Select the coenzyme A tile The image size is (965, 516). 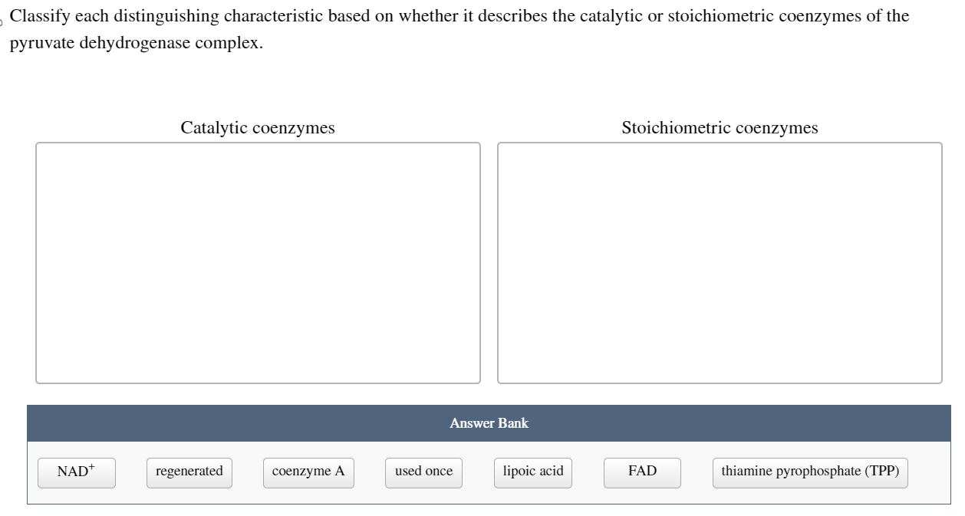pos(308,472)
